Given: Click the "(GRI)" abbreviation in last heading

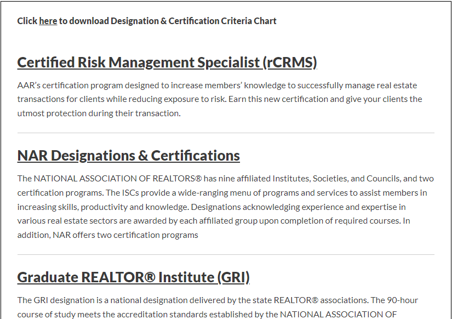Looking at the screenshot, I should (x=233, y=277).
